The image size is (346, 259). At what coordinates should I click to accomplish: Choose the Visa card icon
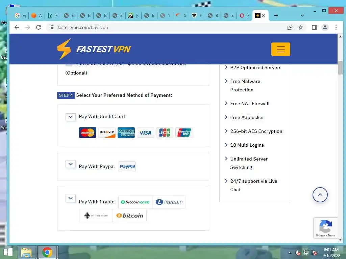coord(145,133)
